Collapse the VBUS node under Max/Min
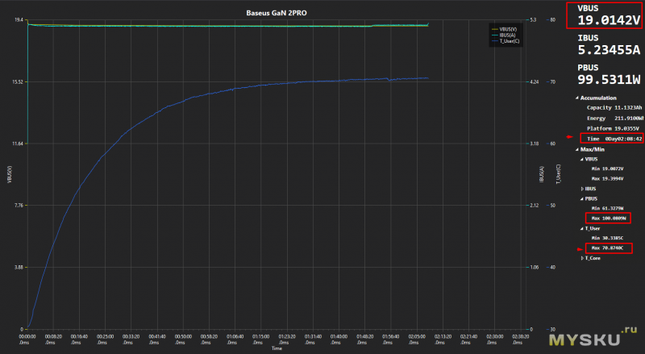The width and height of the screenshot is (645, 354). [582, 160]
